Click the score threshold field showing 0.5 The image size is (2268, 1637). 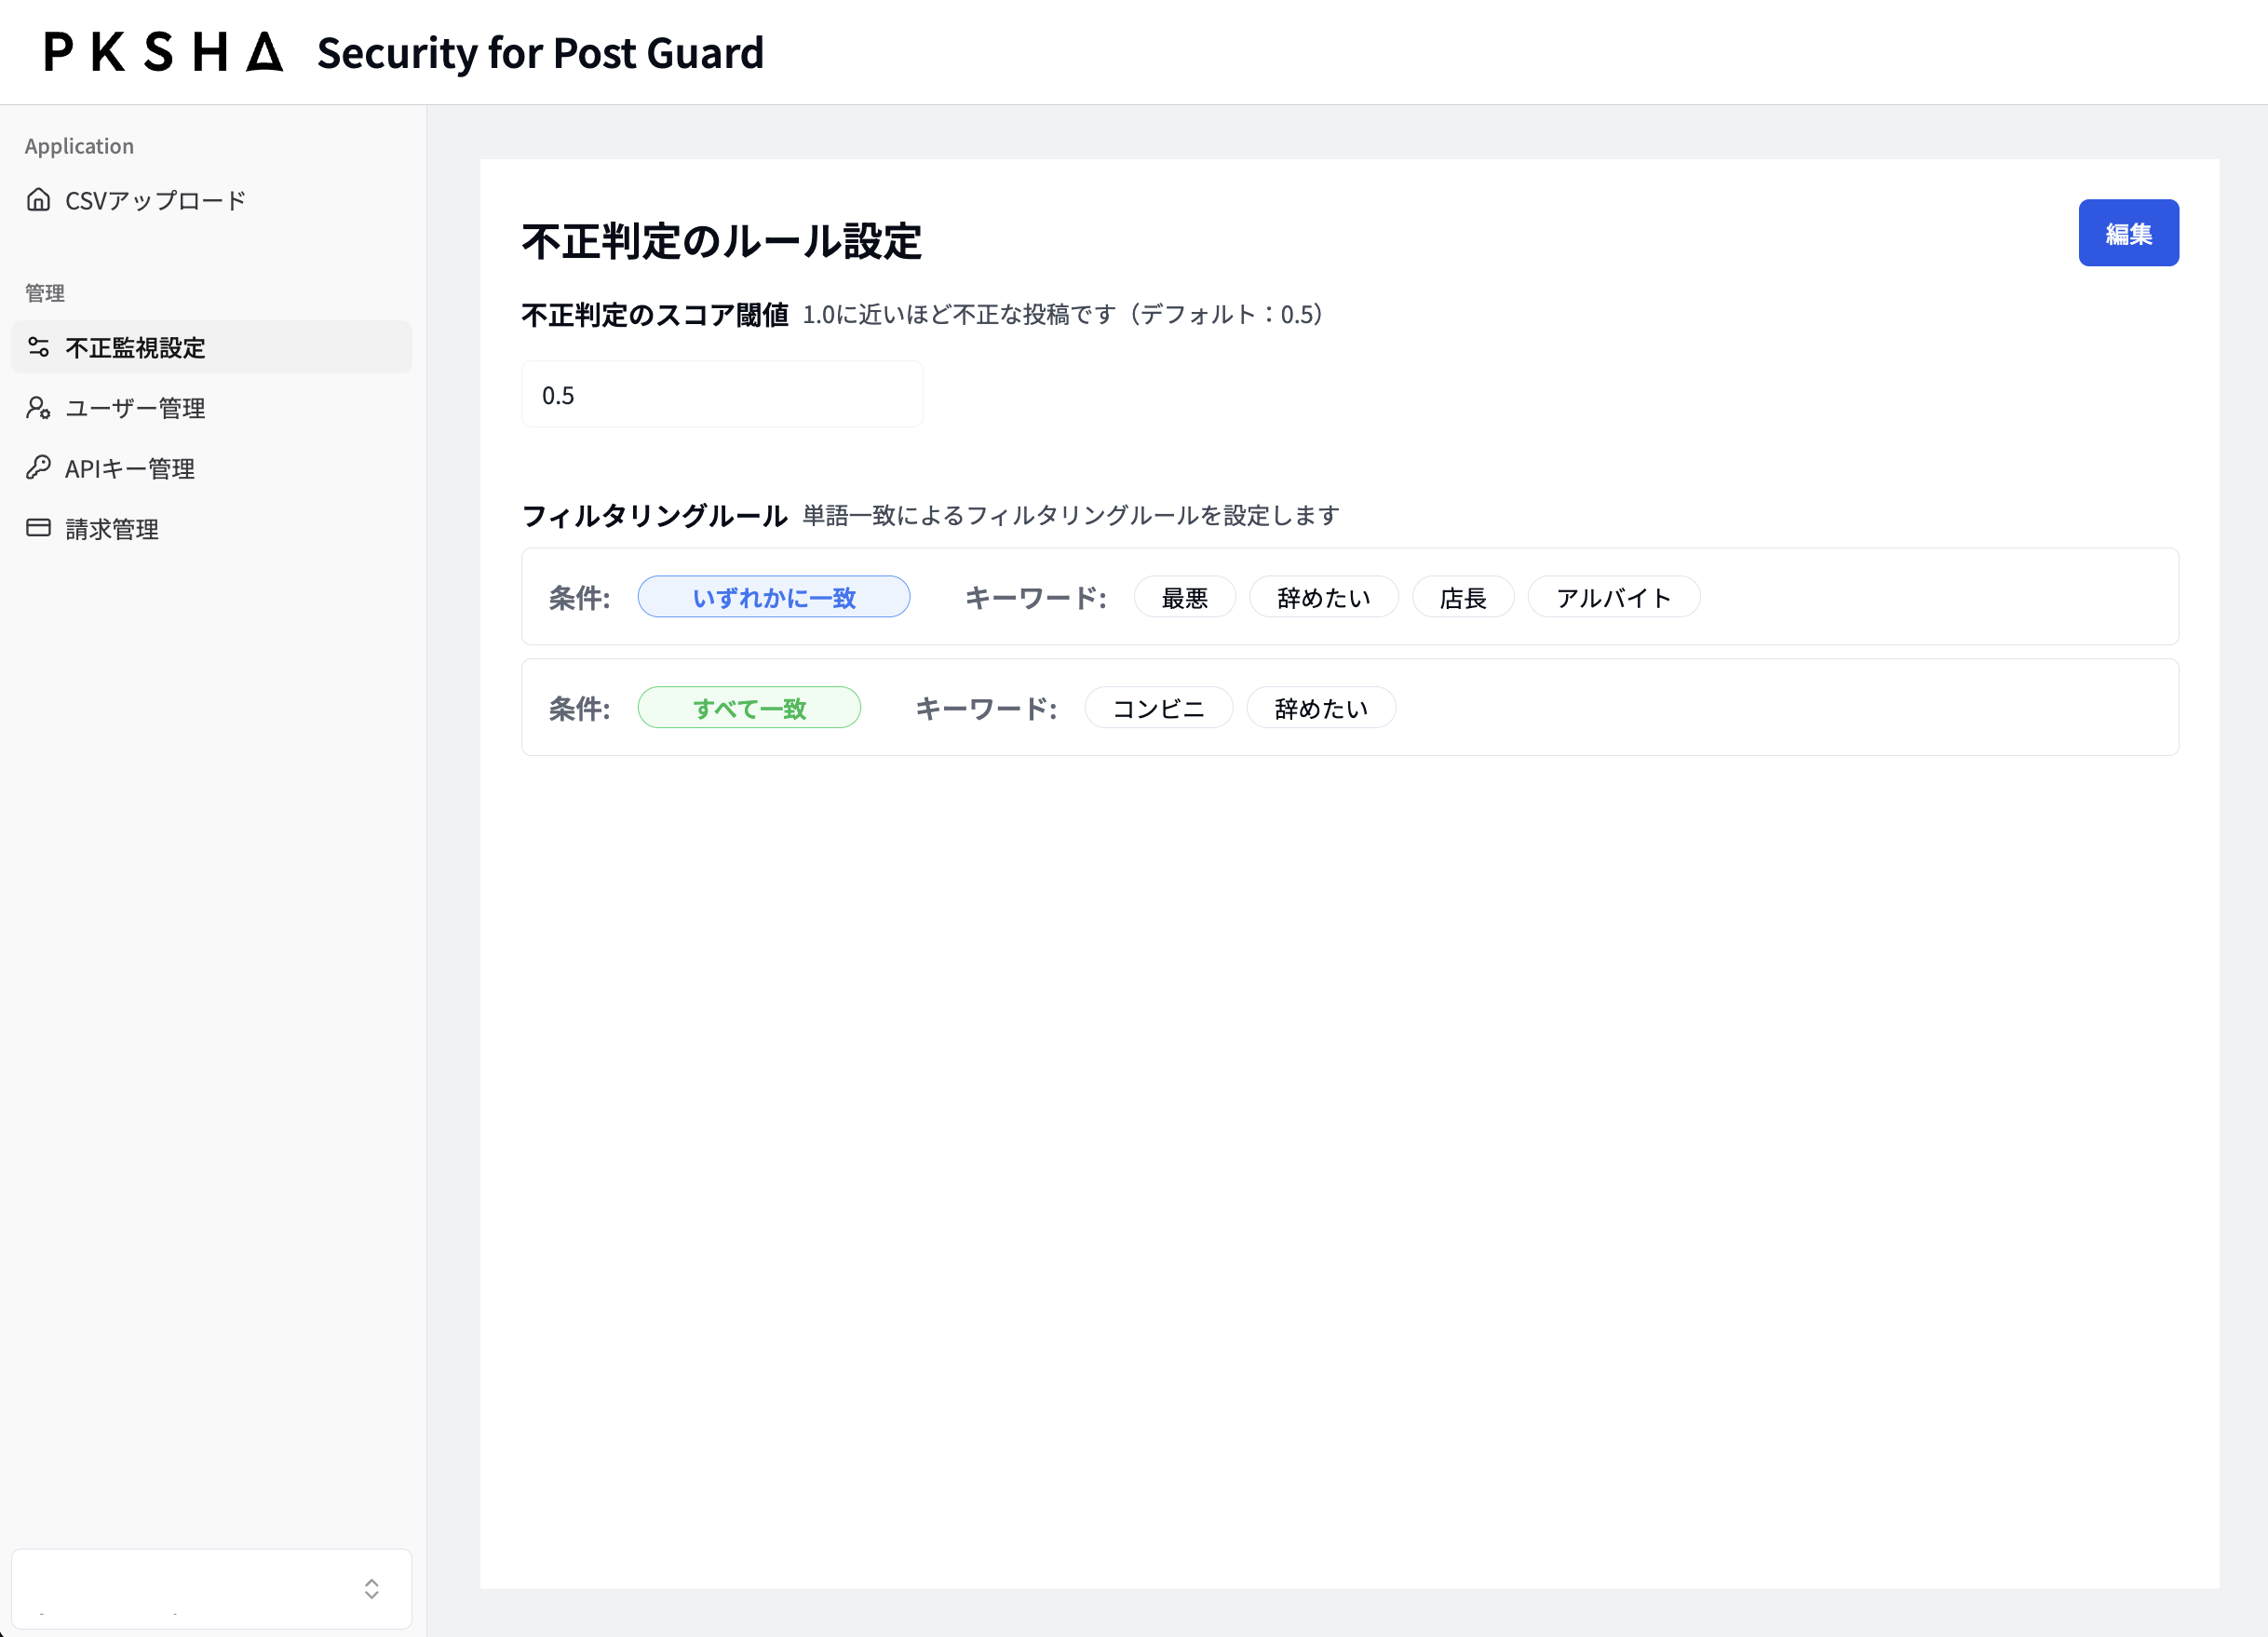721,395
